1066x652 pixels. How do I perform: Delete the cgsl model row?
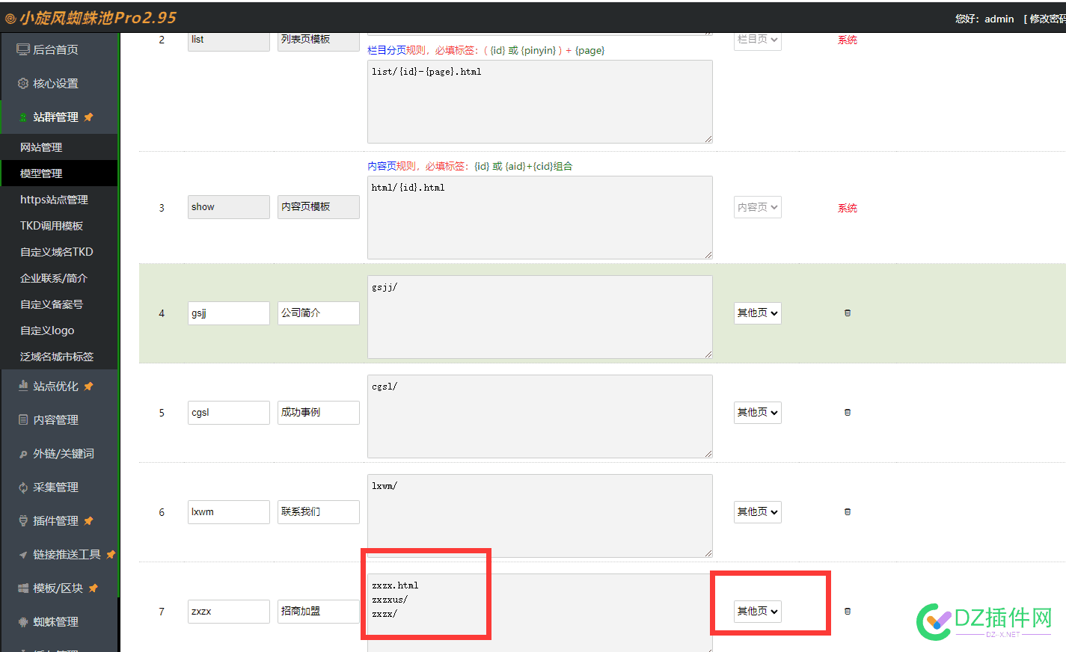(x=848, y=413)
